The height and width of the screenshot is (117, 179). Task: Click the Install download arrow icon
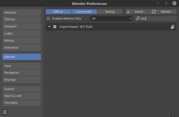tap(128, 12)
